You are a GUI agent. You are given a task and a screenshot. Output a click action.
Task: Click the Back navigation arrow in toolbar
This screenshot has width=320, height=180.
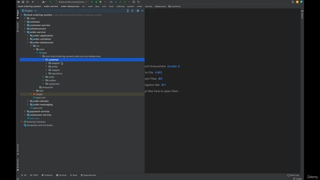point(33,2)
